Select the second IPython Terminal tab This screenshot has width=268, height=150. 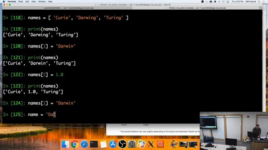point(196,8)
